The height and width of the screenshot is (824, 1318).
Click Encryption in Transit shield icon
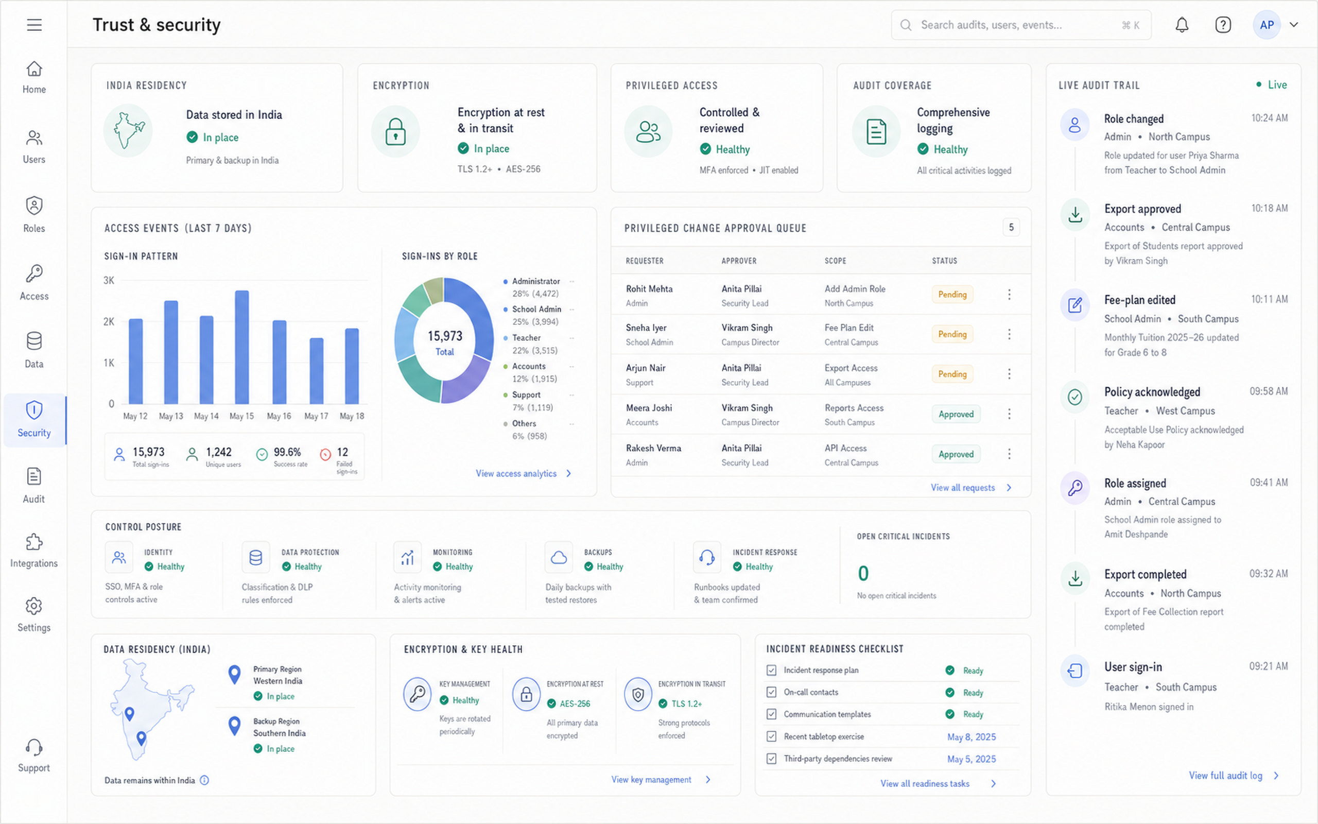[x=638, y=694]
